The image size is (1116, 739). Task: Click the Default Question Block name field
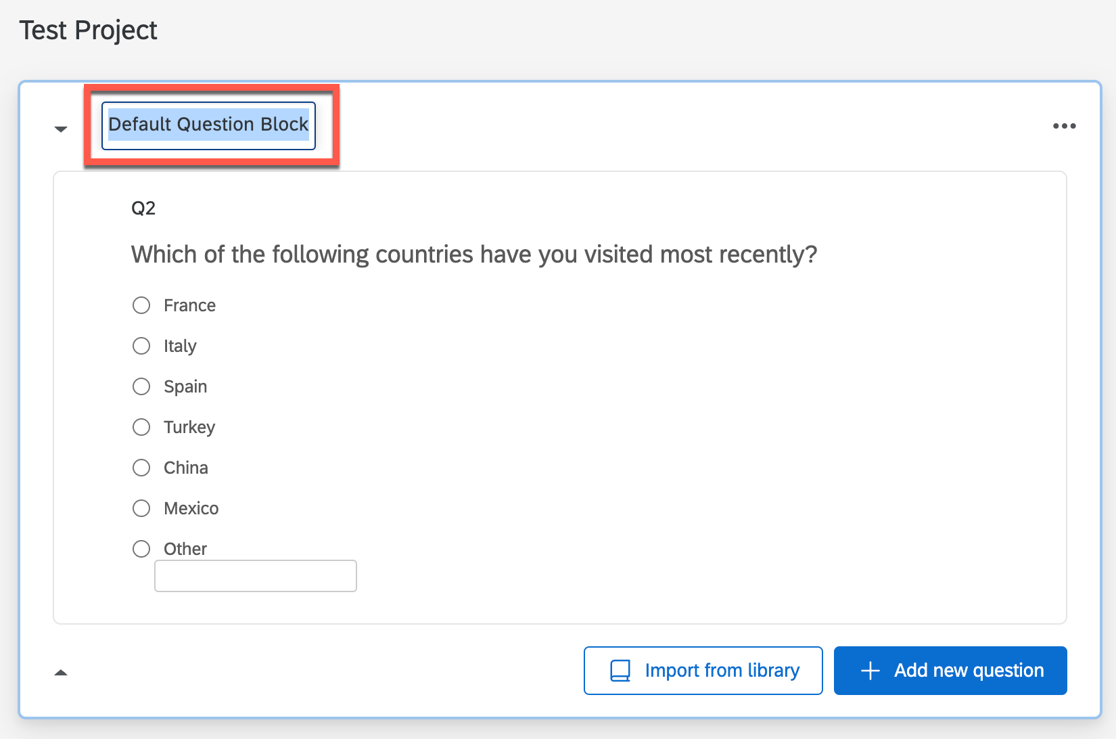tap(208, 125)
